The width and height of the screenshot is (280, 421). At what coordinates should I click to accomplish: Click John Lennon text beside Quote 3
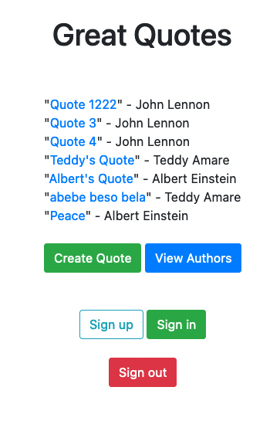152,124
